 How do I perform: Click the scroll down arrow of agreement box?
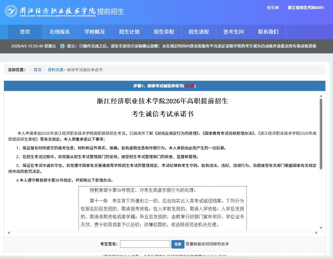(321, 228)
